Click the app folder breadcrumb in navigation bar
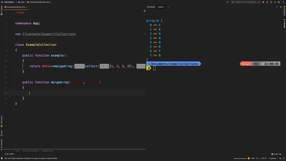 pos(21,2)
